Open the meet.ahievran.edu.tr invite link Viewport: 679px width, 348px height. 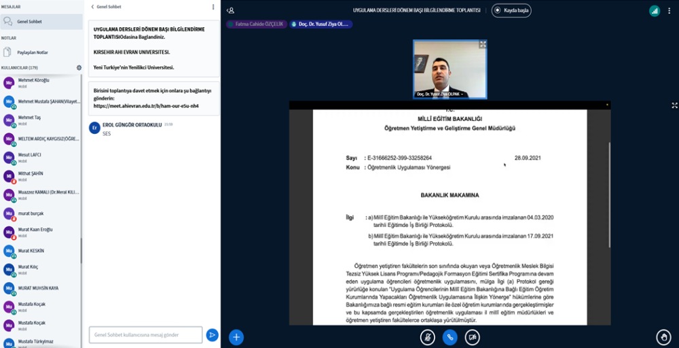[147, 105]
